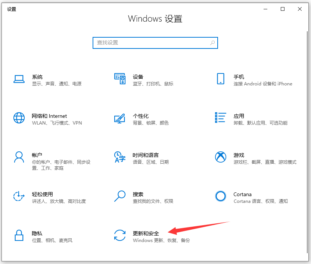
Task: Open 网络和 Internet category title
Action: pyautogui.click(x=49, y=116)
